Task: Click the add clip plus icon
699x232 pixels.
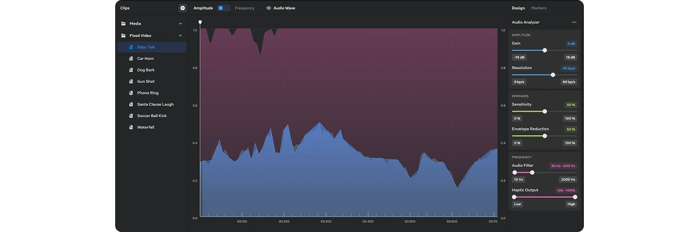Action: tap(183, 8)
